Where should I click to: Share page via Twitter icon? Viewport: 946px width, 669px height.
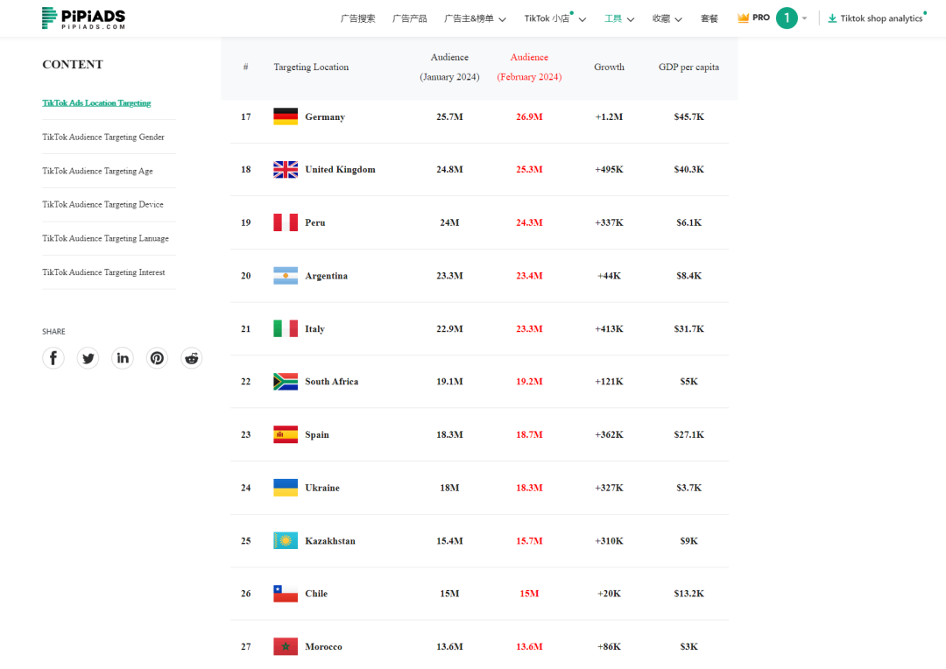pyautogui.click(x=88, y=358)
